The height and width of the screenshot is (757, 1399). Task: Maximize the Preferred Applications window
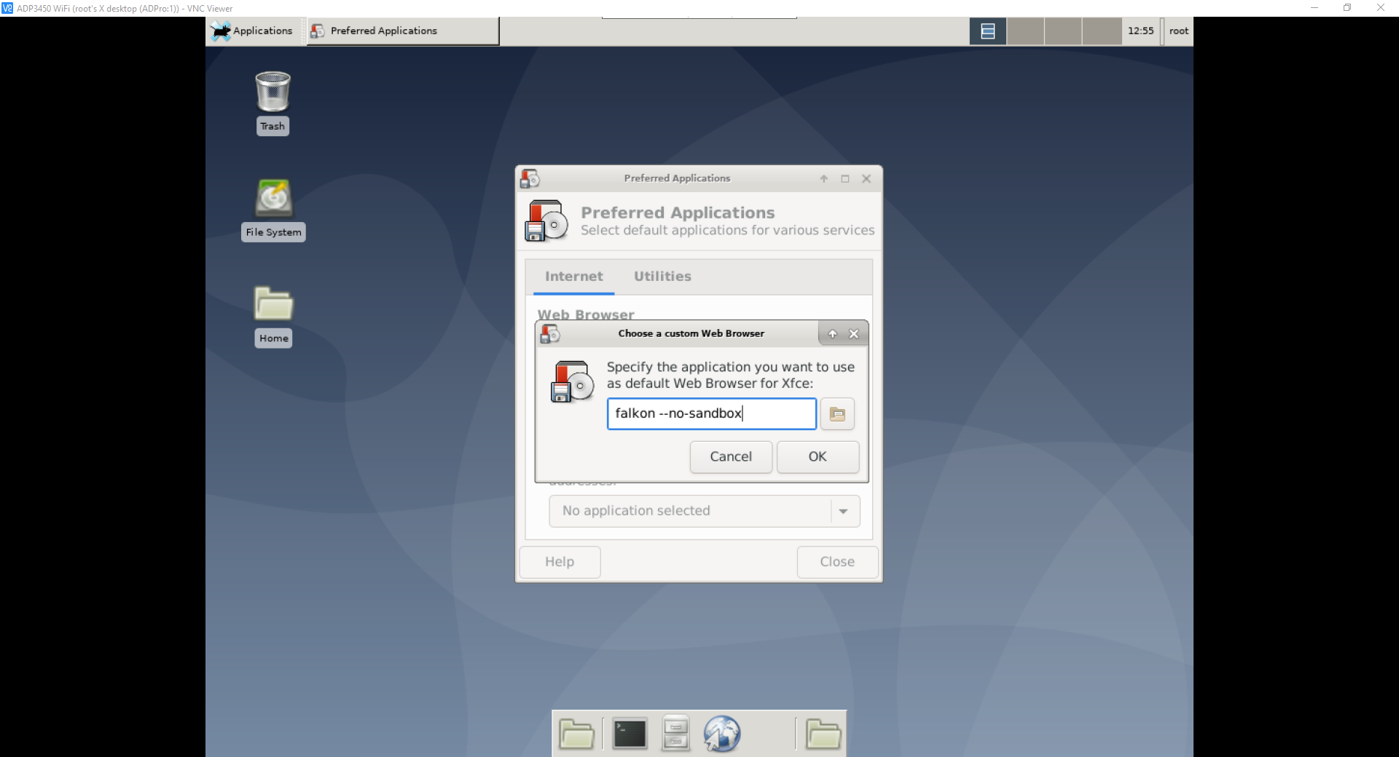(845, 178)
